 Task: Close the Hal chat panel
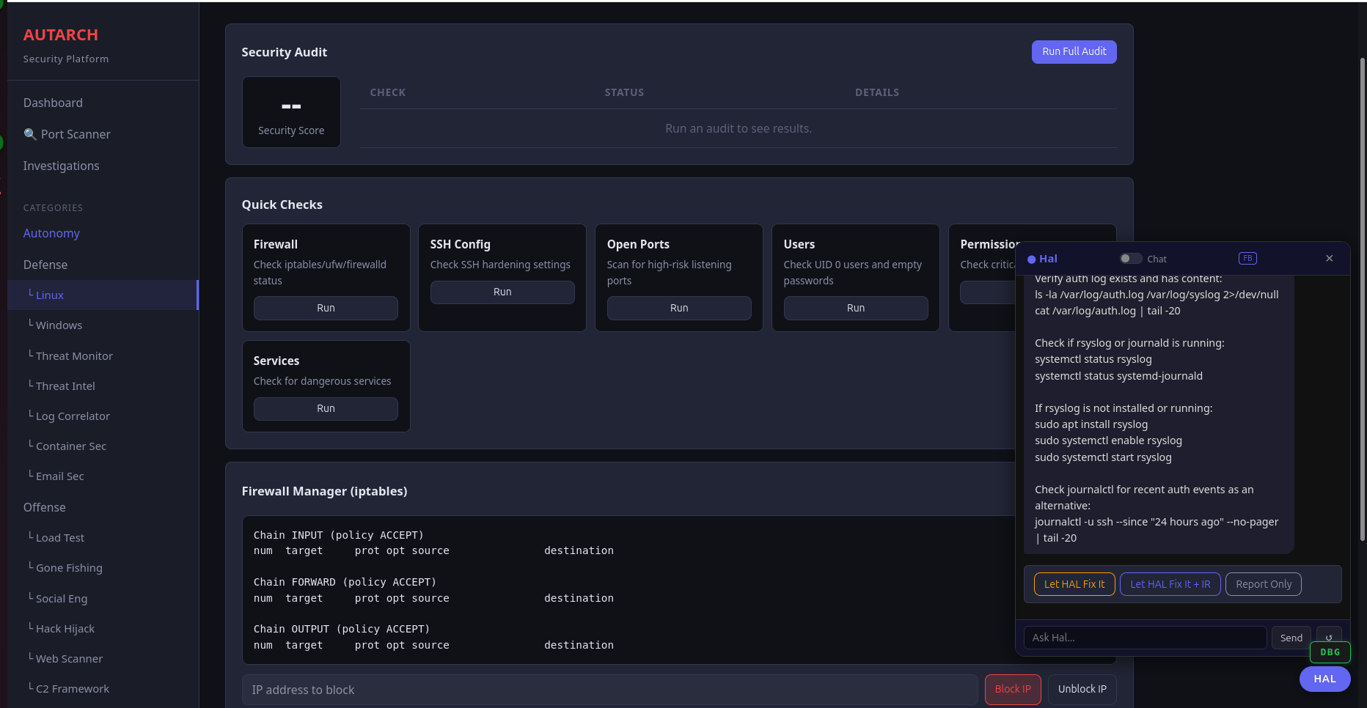coord(1329,258)
